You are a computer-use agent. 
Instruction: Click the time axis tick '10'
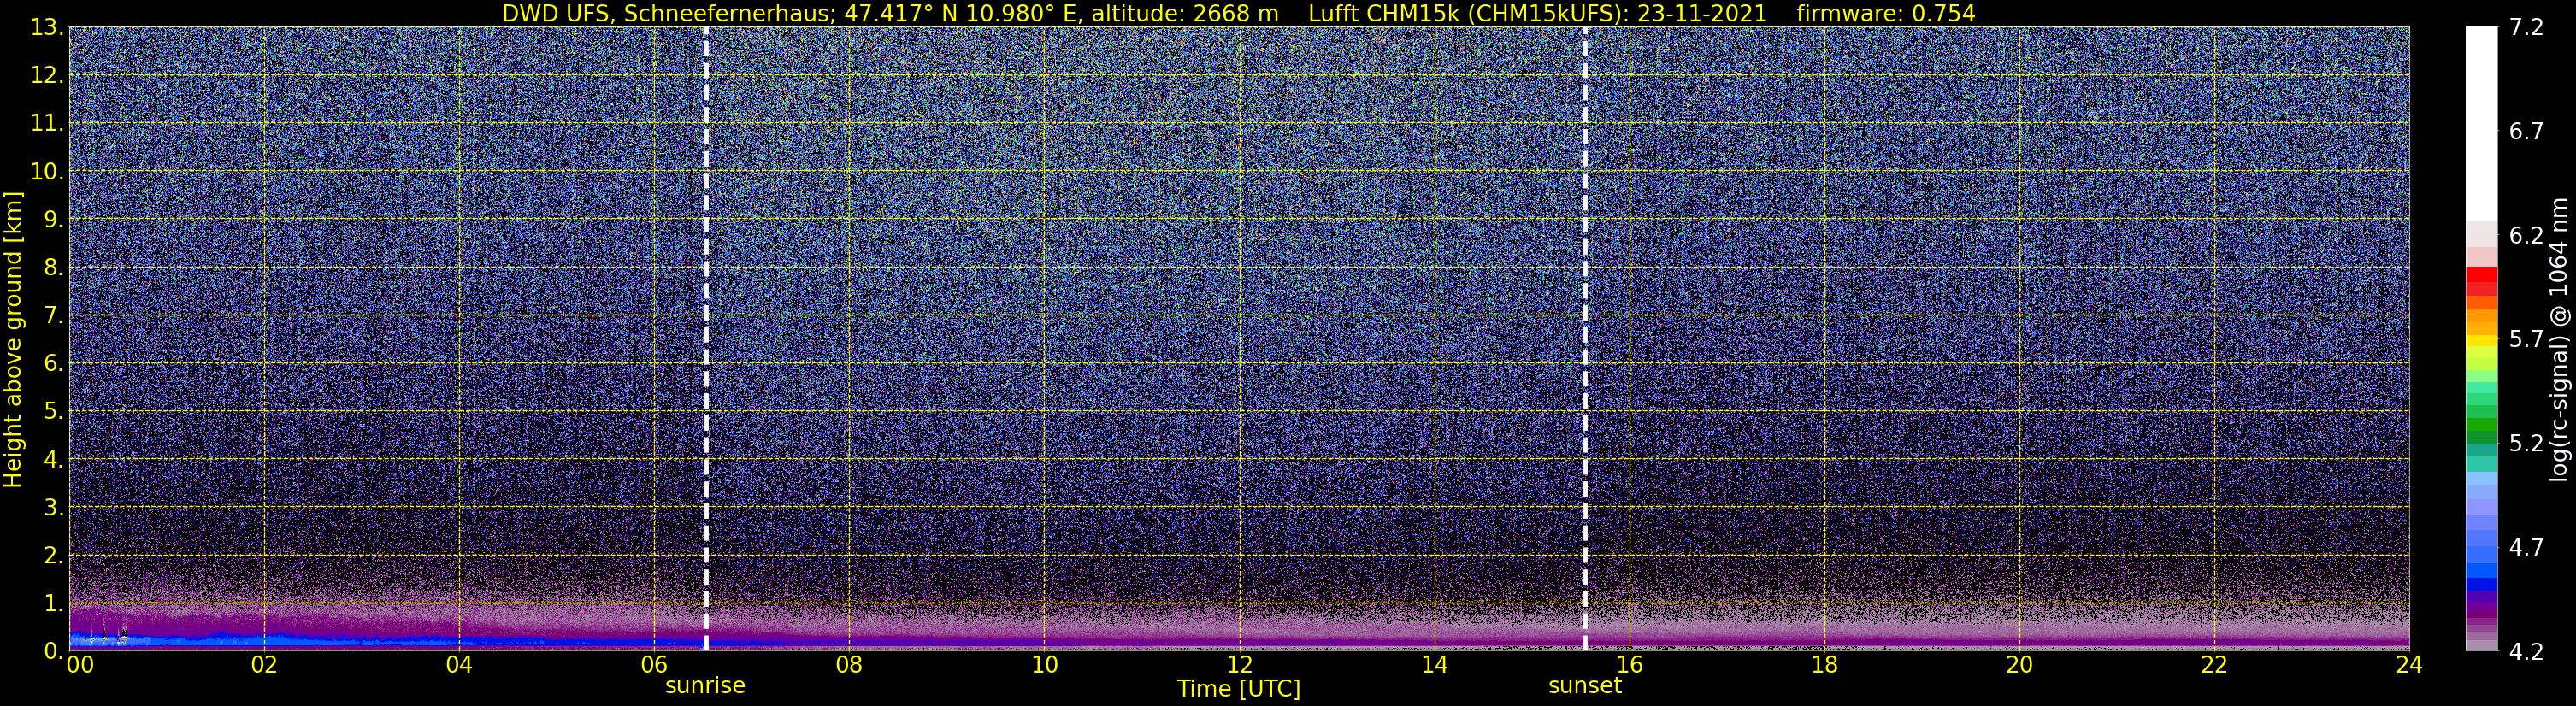pyautogui.click(x=1044, y=665)
